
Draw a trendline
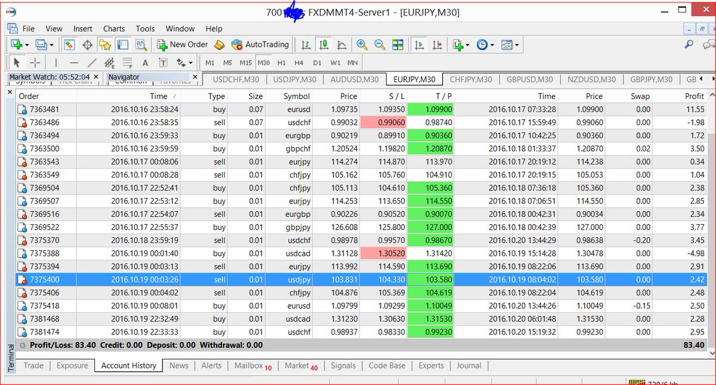(92, 62)
